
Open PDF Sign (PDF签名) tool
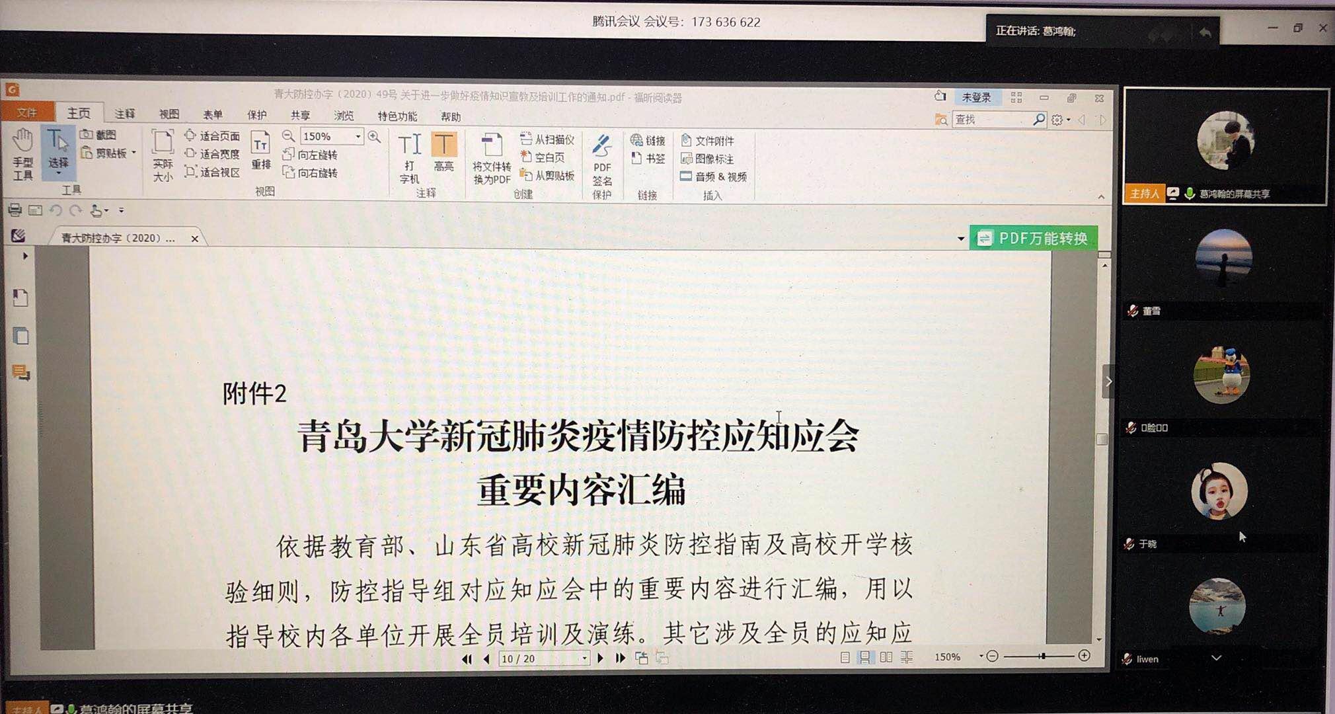coord(601,161)
